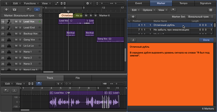
Task: Open the Options menu in the Marker list
Action: point(149,10)
